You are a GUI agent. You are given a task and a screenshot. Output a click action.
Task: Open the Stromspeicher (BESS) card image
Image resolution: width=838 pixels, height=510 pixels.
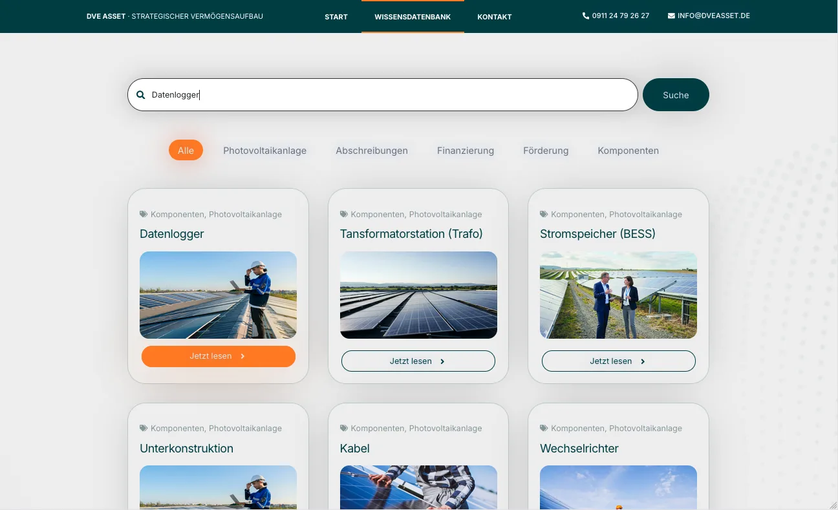pos(619,295)
